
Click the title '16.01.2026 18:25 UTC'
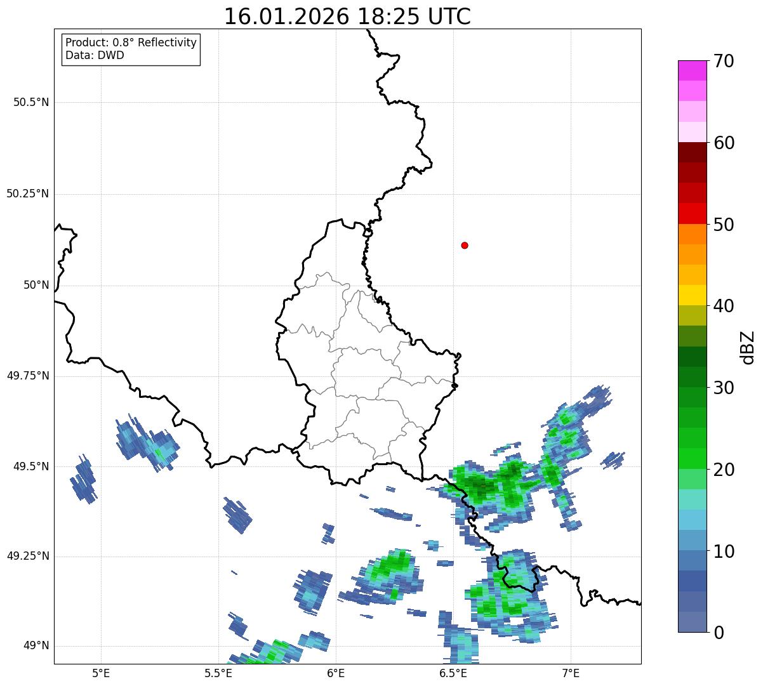pyautogui.click(x=347, y=16)
